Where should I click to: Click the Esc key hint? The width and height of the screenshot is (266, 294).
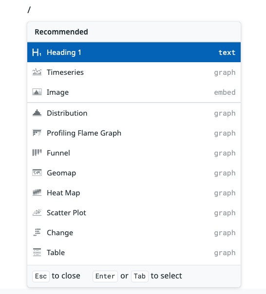[41, 276]
